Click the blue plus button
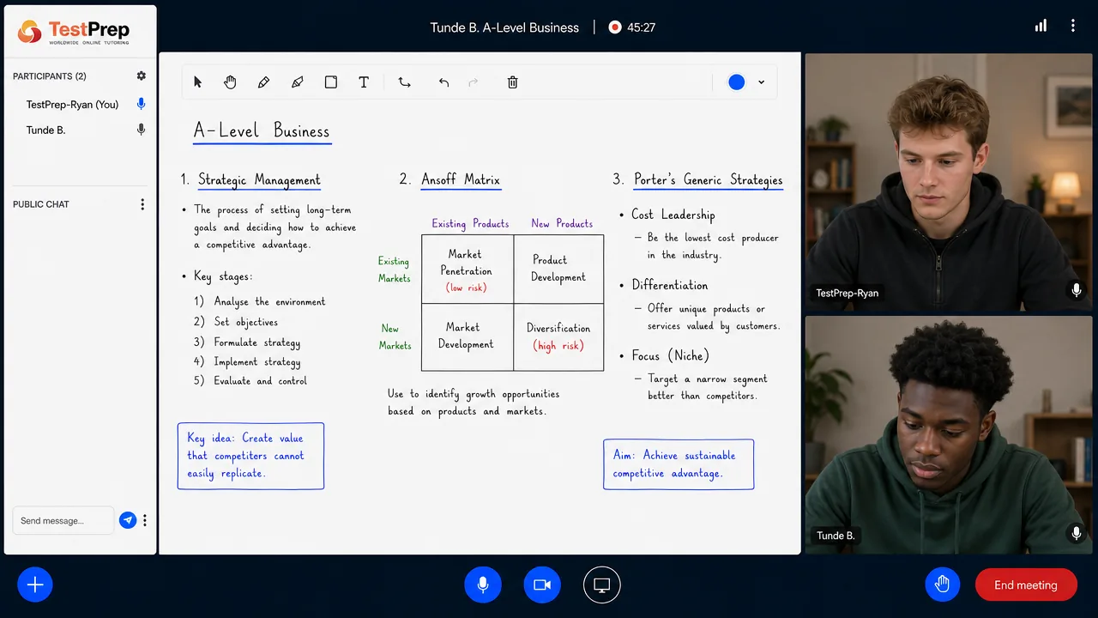Screen dimensions: 1098x618 (35, 585)
